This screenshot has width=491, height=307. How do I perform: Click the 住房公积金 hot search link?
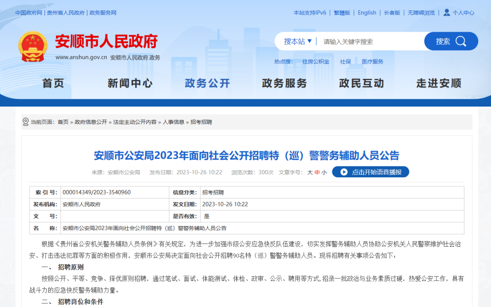click(x=316, y=61)
